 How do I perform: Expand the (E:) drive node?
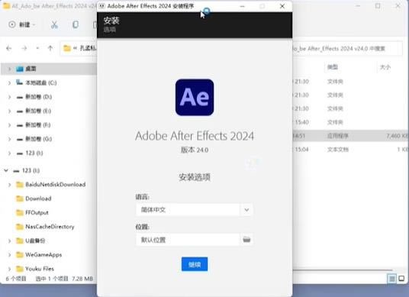9,111
